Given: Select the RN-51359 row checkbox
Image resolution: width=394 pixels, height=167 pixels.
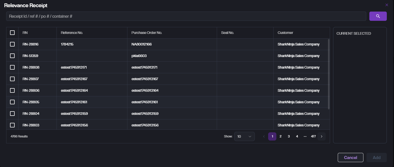Looking at the screenshot, I should click(12, 56).
